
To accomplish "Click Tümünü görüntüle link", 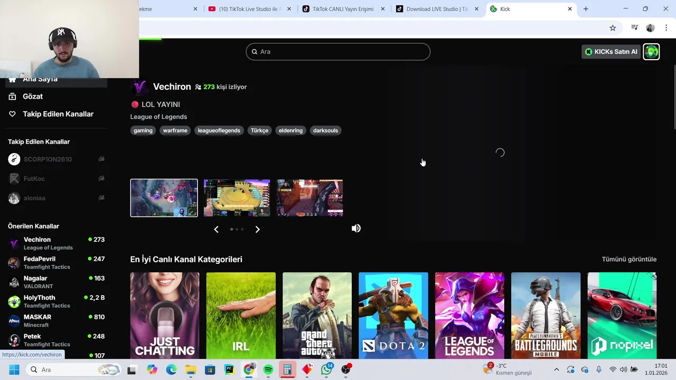I will (629, 259).
